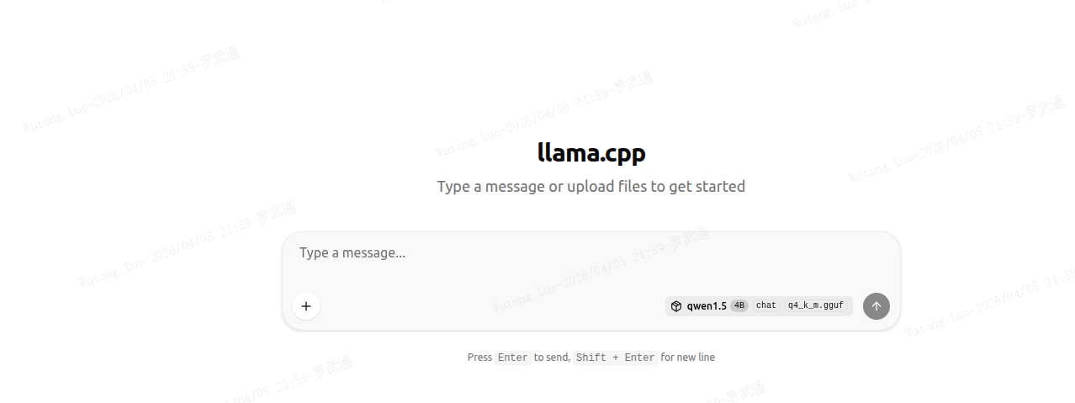
Task: Open the plus attachment menu
Action: 306,306
